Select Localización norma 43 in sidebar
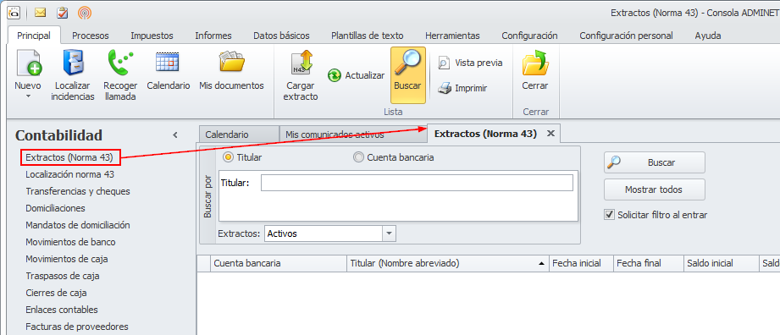This screenshot has height=335, width=780. 70,174
